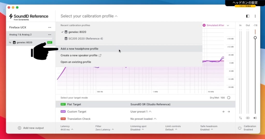Click the -7.6 output gain value
The width and height of the screenshot is (265, 139).
(255, 25)
